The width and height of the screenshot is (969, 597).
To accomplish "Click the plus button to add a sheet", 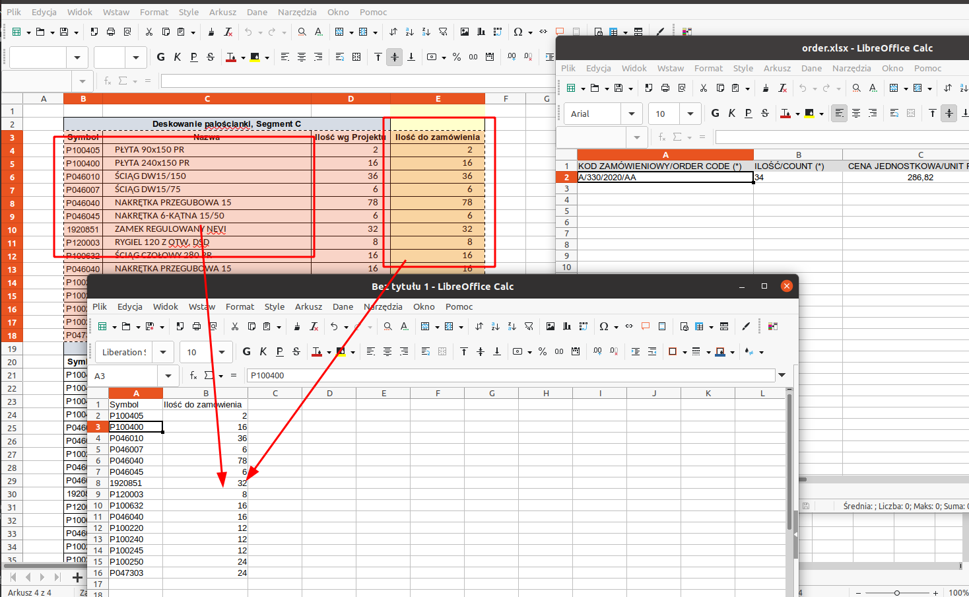I will tap(77, 577).
